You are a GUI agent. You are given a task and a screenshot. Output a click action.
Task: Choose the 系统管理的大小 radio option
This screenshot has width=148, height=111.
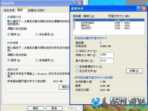[77, 67]
